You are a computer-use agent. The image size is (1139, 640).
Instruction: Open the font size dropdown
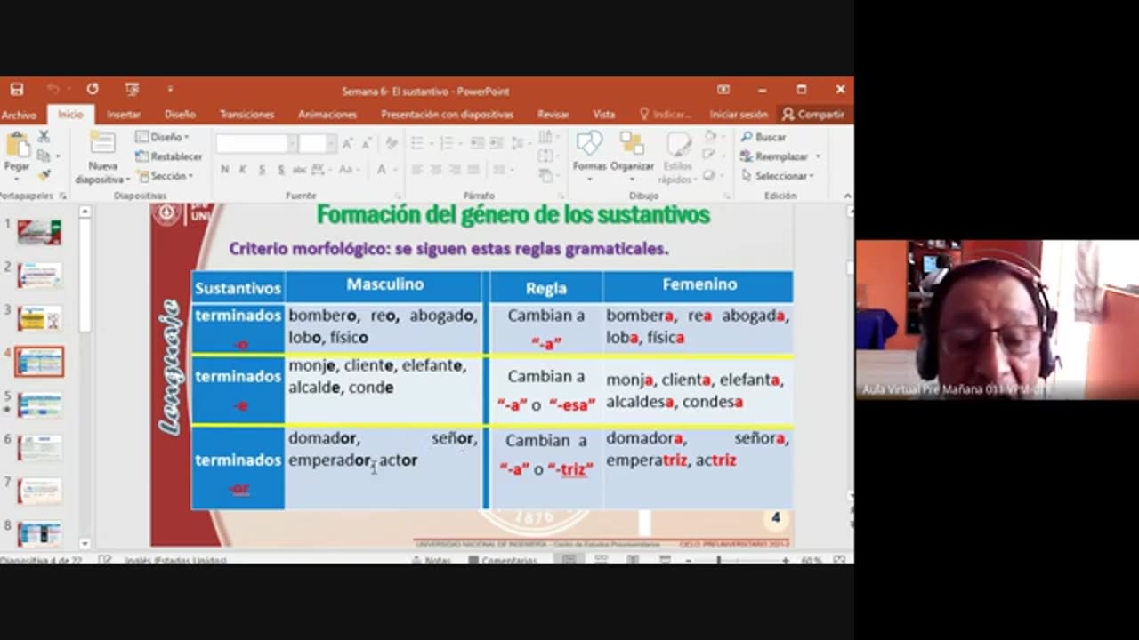click(x=330, y=144)
